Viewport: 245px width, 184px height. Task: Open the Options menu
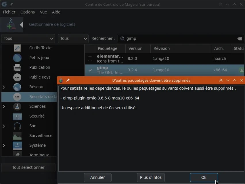tap(28, 12)
